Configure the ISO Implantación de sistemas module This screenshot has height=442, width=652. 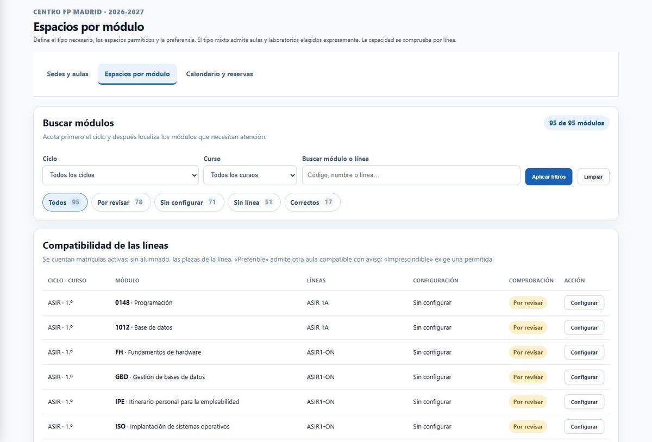tap(584, 427)
